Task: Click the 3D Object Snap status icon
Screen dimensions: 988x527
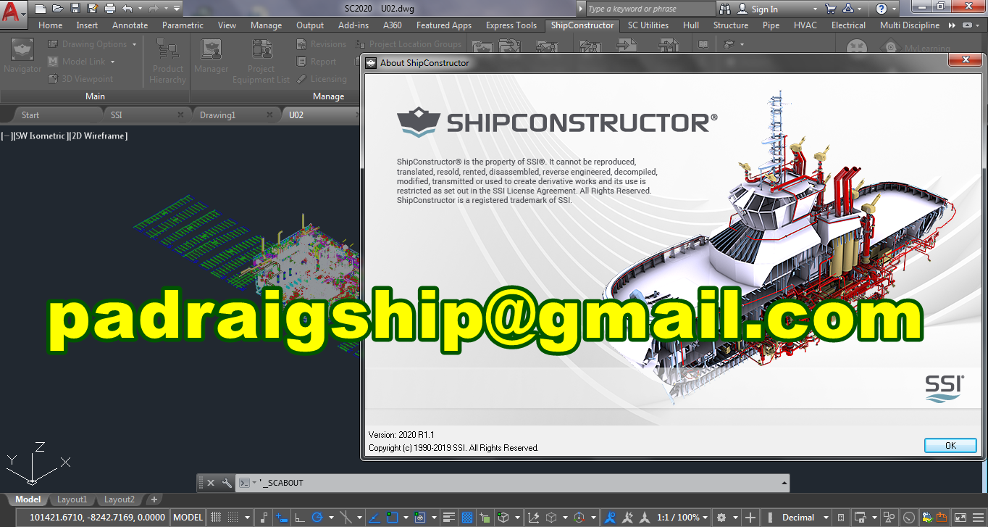Action: click(x=503, y=518)
